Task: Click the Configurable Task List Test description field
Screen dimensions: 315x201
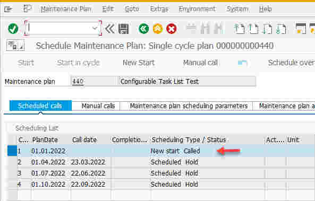Action: (187, 82)
